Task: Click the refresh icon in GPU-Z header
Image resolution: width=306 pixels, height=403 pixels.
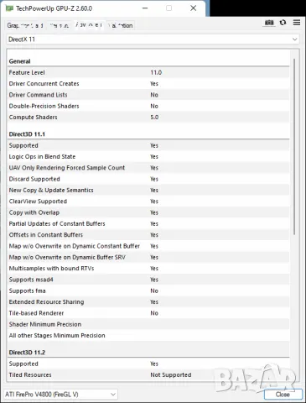Action: click(283, 23)
